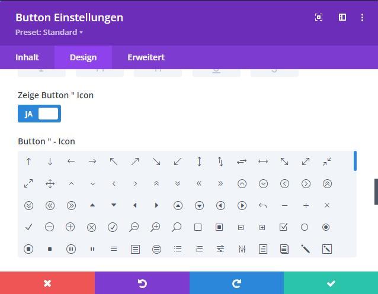This screenshot has height=294, width=378.
Task: Select the magnifying glass search icon
Action: click(x=177, y=227)
